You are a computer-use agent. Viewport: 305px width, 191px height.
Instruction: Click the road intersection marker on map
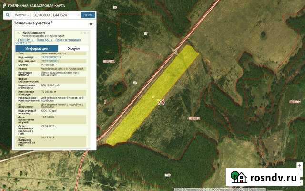(174, 52)
